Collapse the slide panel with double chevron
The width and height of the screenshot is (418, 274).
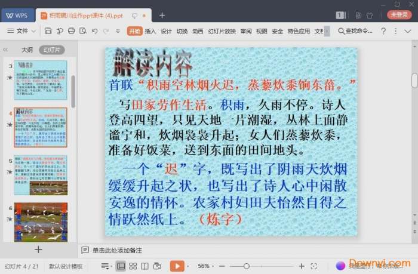coord(5,50)
